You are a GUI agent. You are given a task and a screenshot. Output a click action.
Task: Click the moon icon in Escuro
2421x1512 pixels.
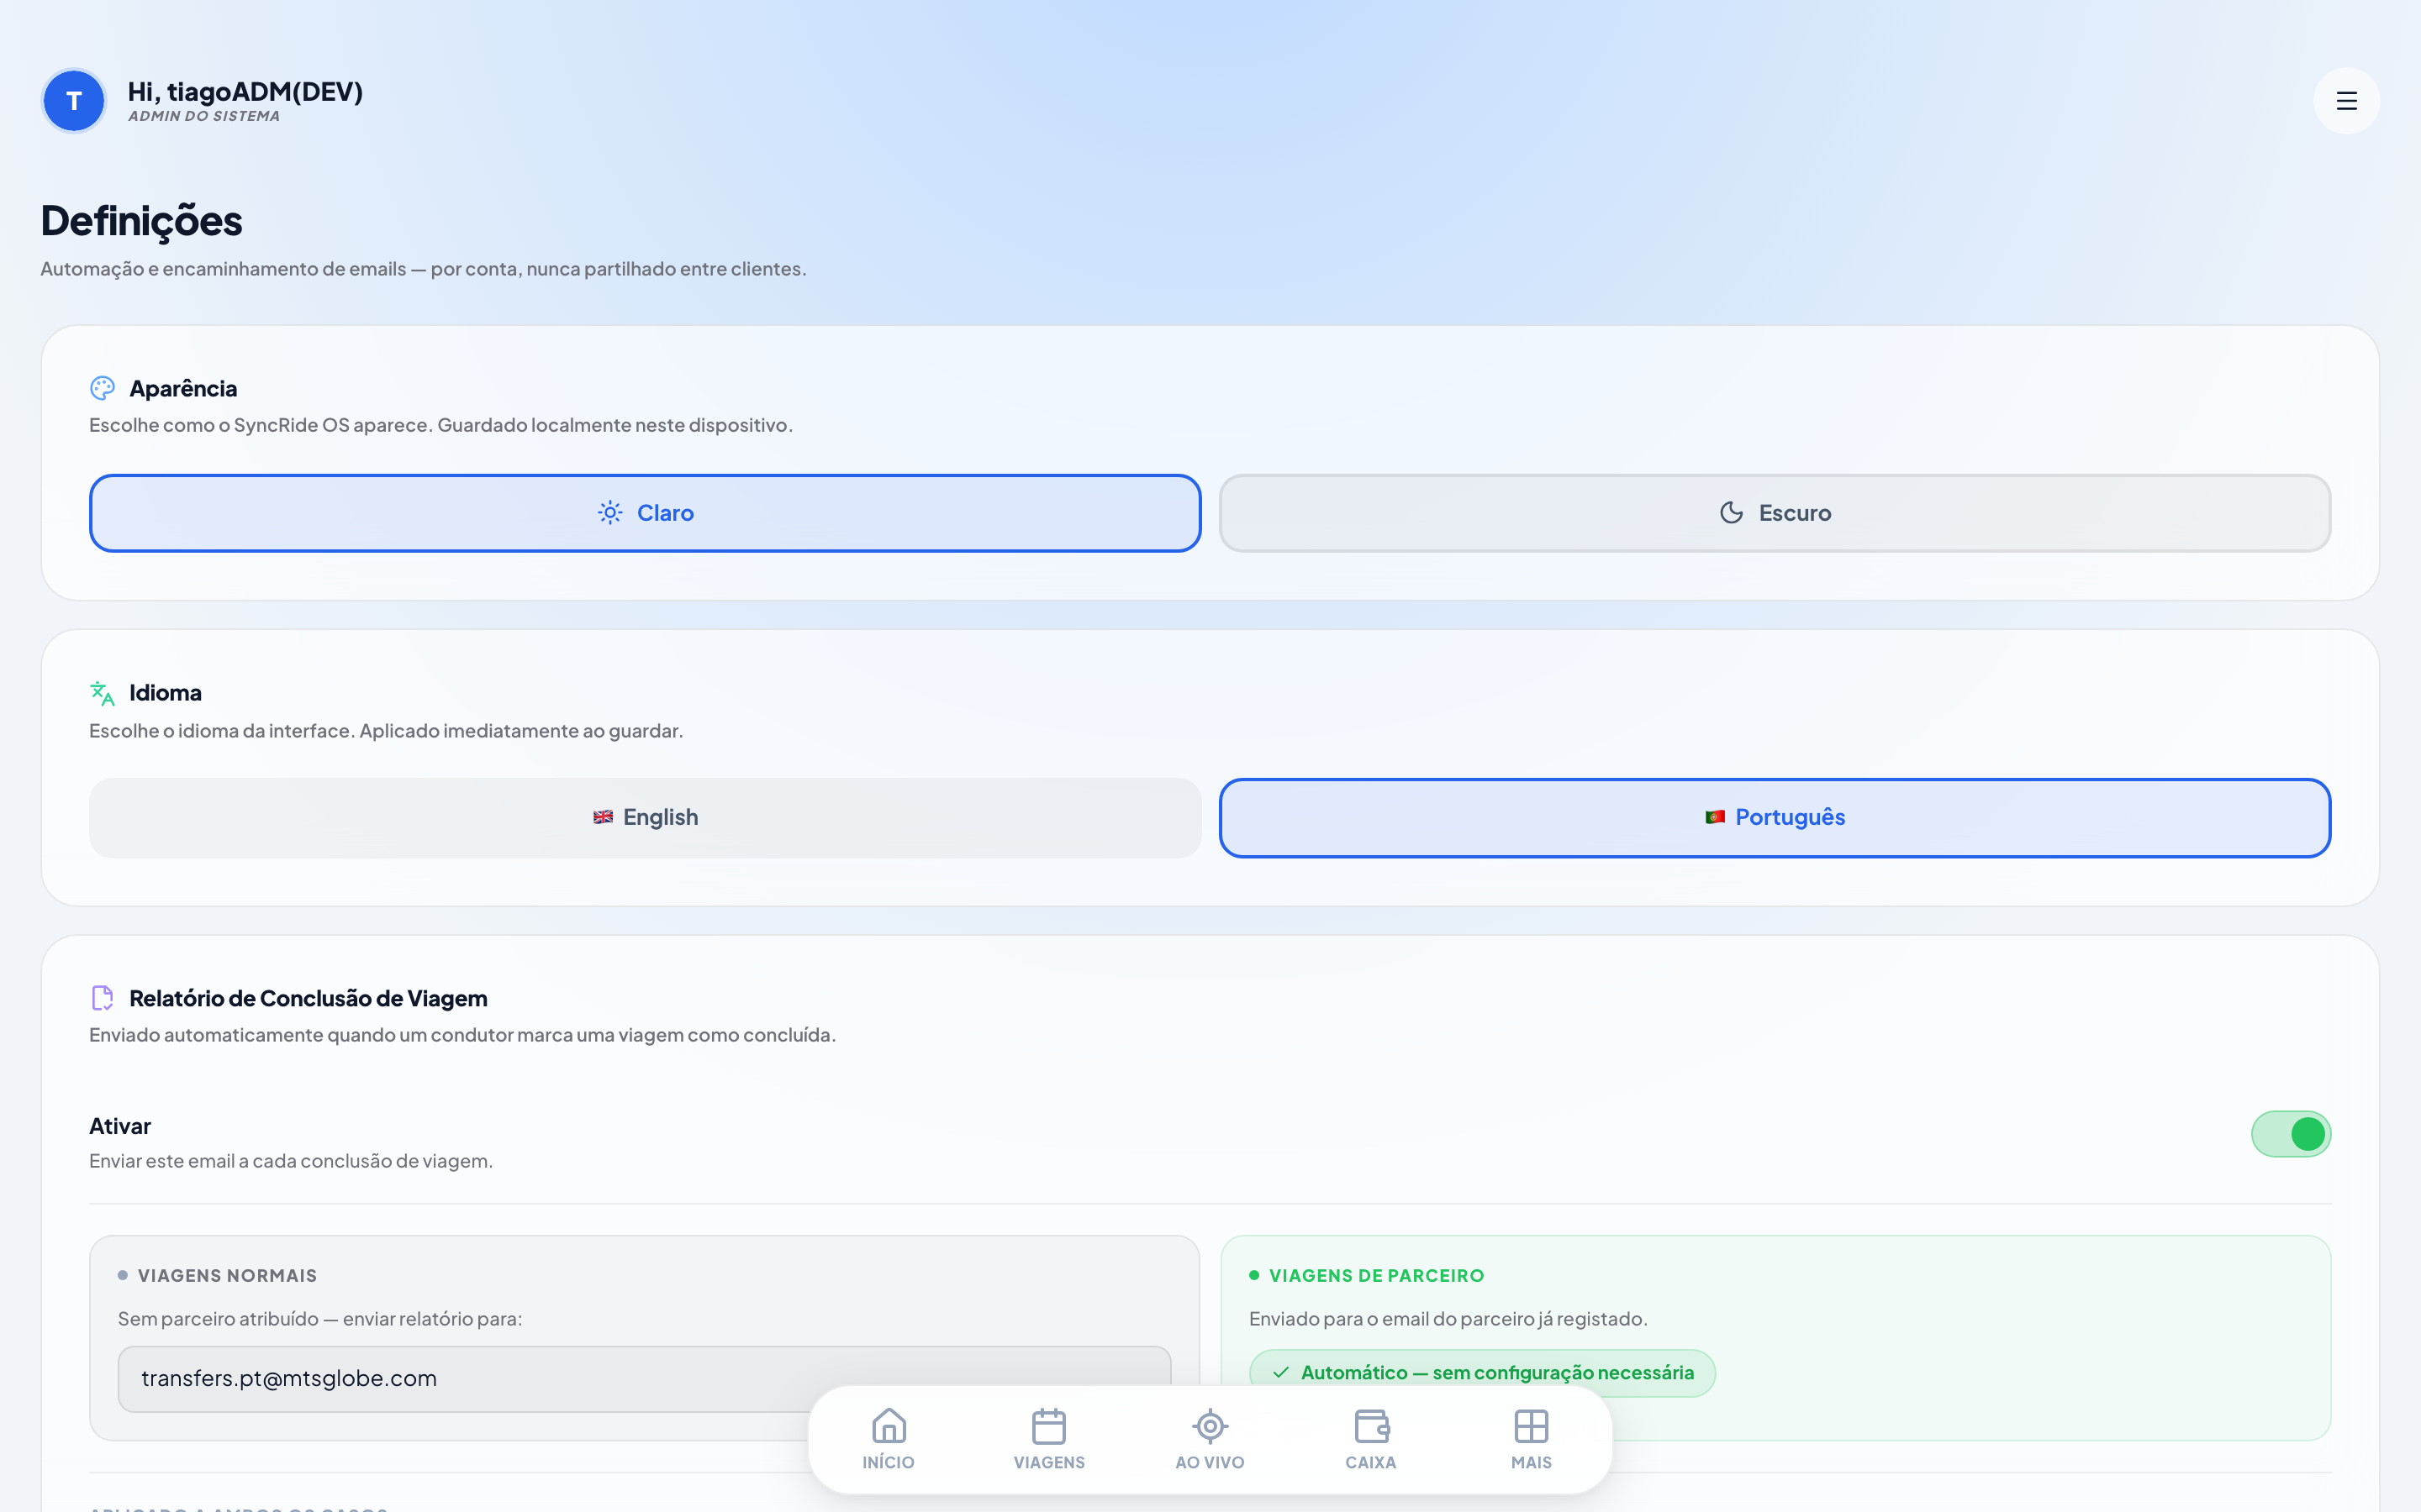point(1732,513)
